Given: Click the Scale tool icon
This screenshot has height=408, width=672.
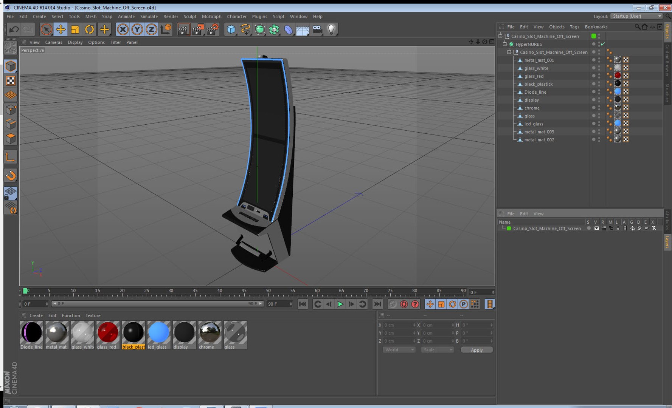Looking at the screenshot, I should click(x=75, y=29).
